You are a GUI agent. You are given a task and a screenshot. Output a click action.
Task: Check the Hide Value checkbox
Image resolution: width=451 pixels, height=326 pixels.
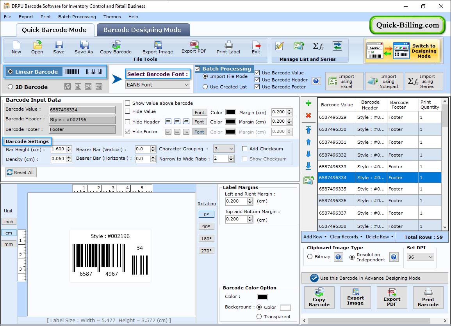point(127,111)
